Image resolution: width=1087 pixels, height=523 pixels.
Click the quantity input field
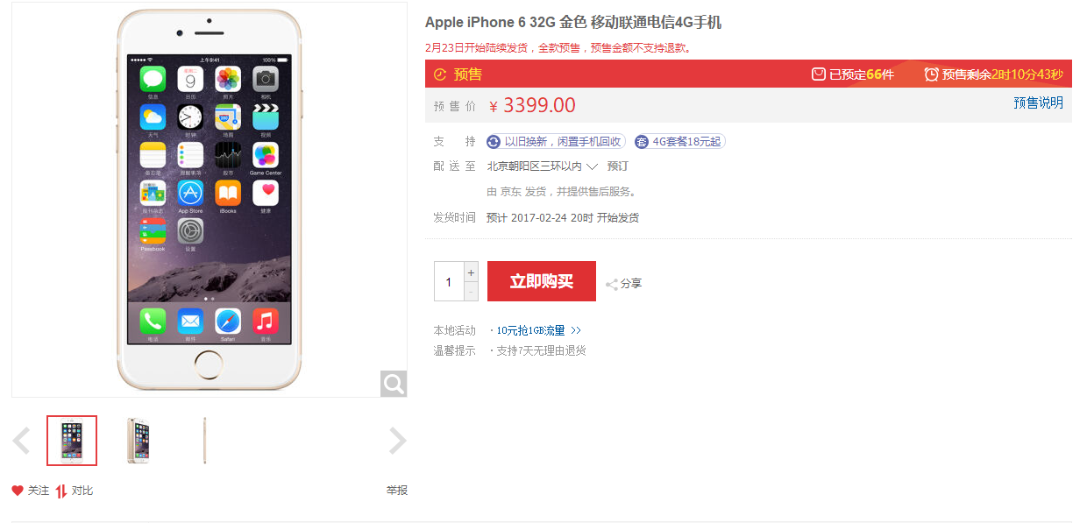pos(449,281)
